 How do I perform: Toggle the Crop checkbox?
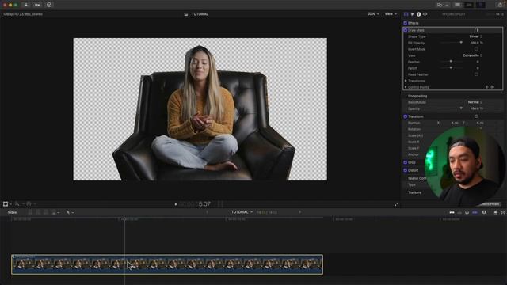pyautogui.click(x=405, y=162)
